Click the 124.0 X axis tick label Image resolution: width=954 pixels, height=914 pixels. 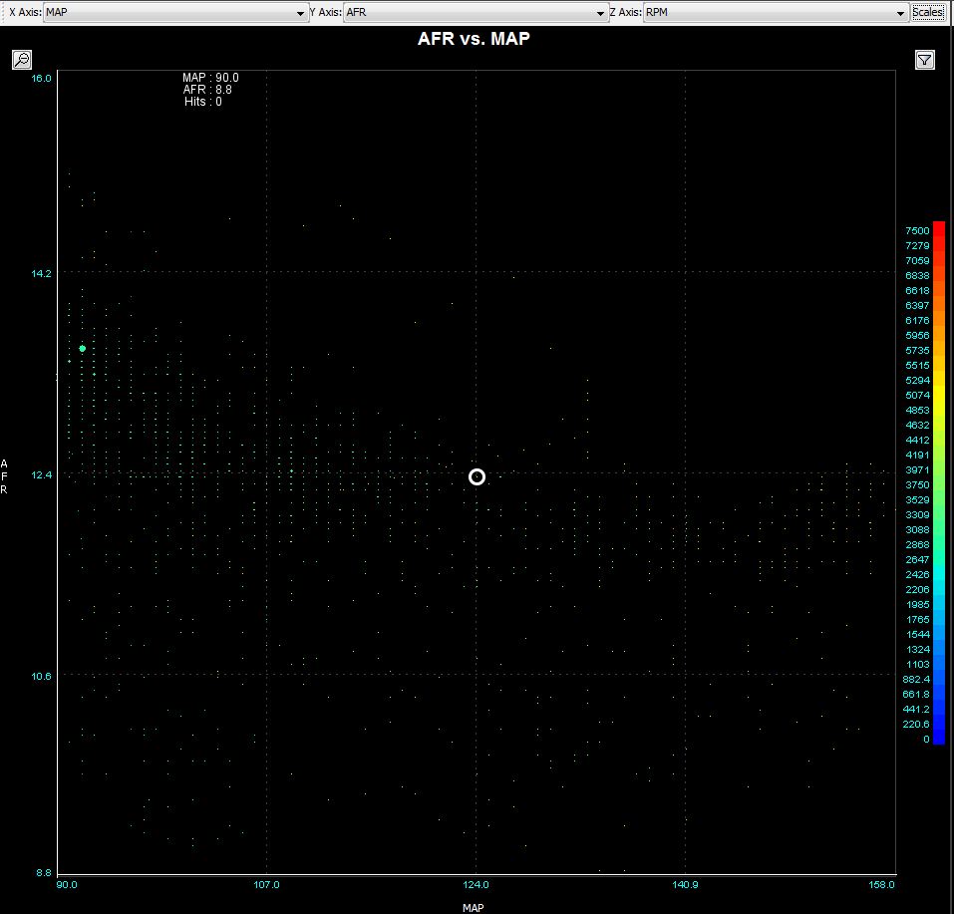click(x=476, y=884)
